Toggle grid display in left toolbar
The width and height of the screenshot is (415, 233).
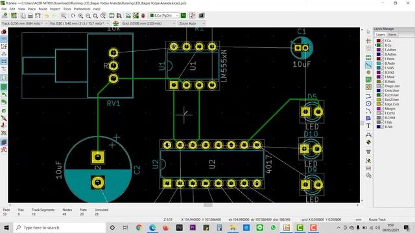pyautogui.click(x=4, y=39)
